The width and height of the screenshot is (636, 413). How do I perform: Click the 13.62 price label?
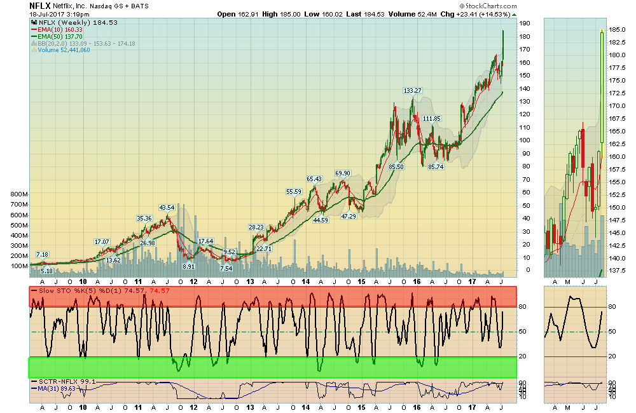click(113, 261)
